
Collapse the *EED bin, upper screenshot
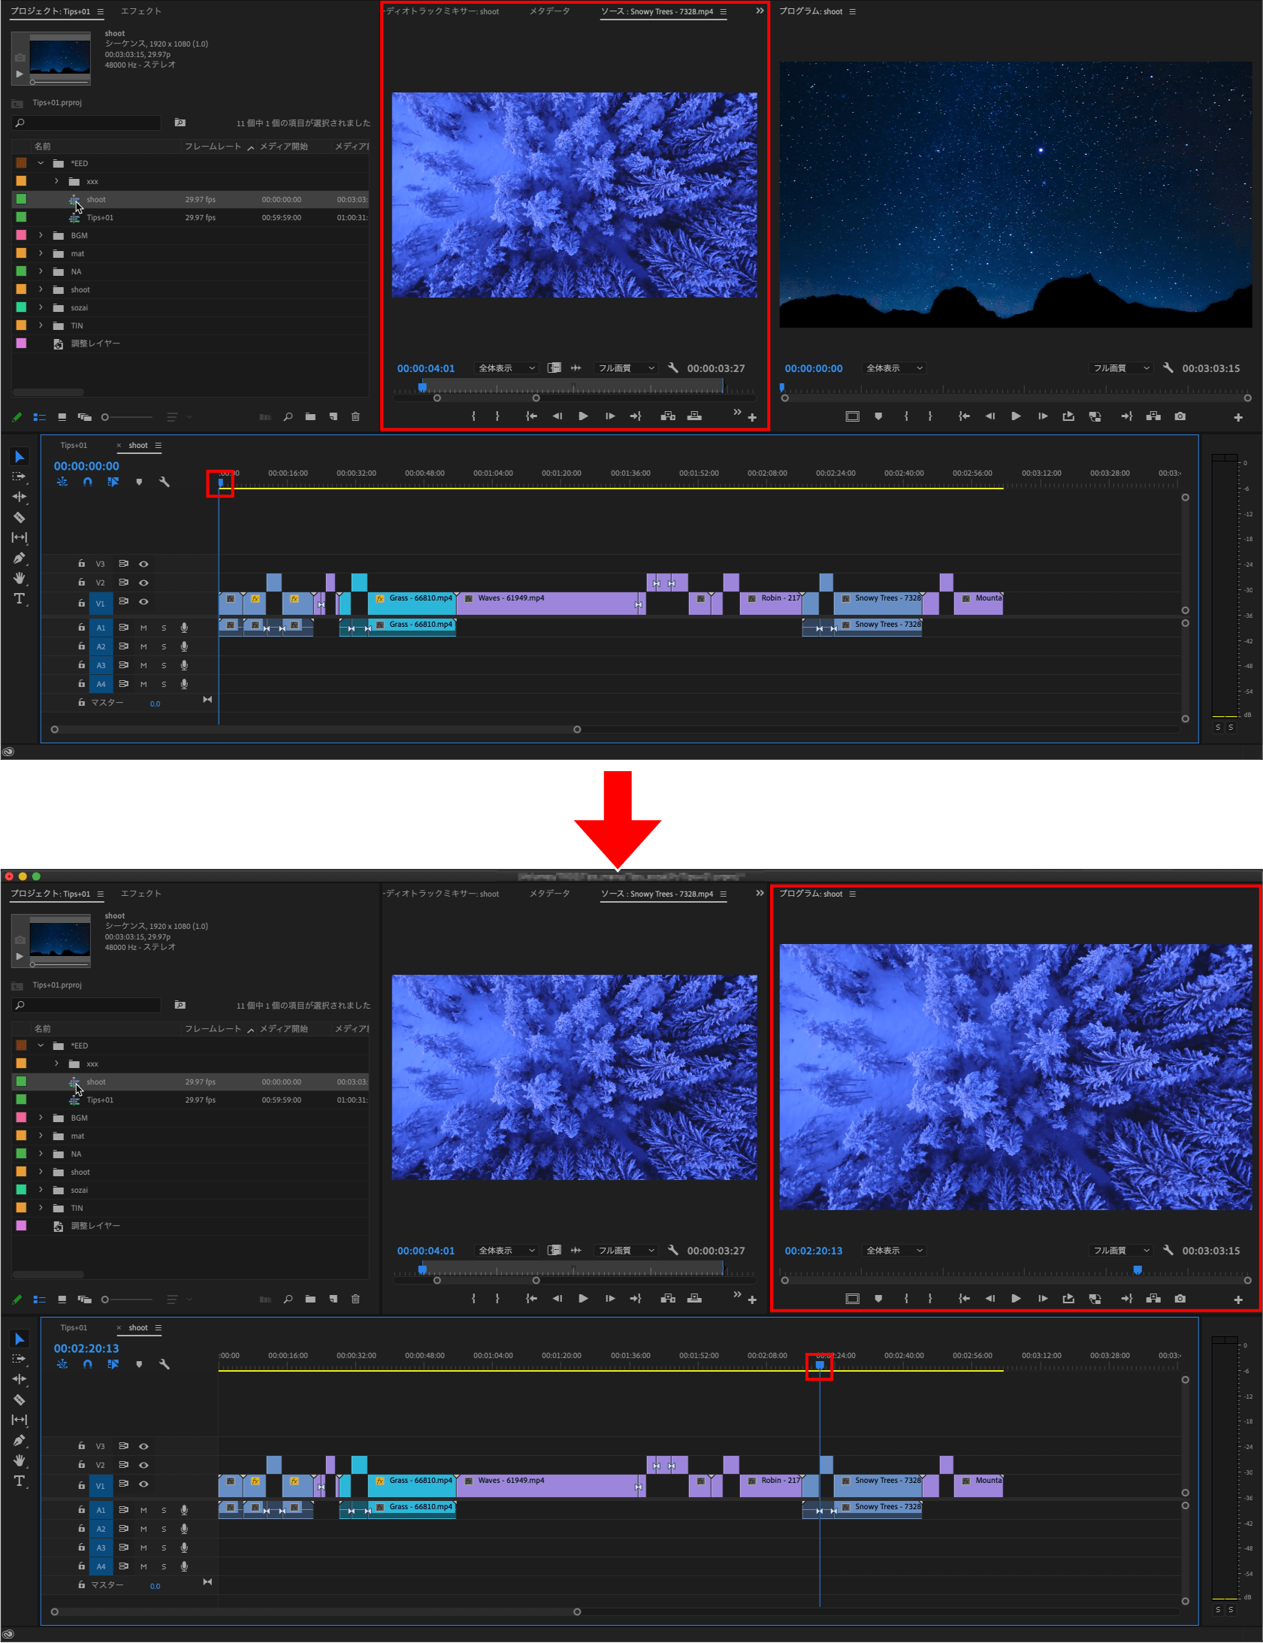(41, 163)
